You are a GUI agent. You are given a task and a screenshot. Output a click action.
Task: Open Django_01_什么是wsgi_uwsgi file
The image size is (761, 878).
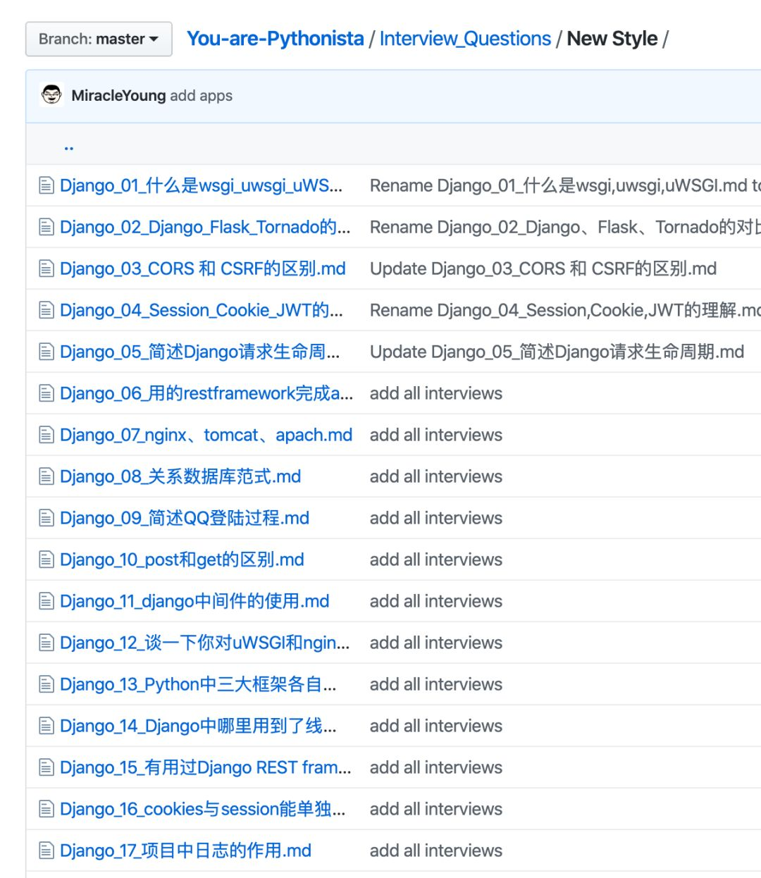click(x=201, y=185)
